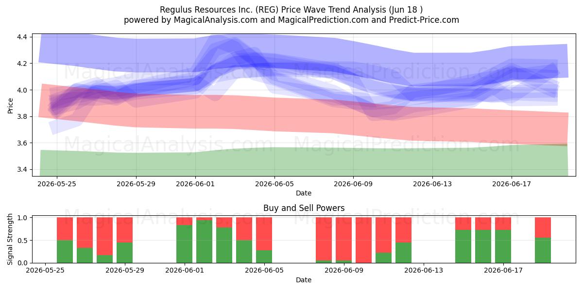This screenshot has height=291, width=583.
Task: Click 'Date' label under Buy and Sell chart
Action: point(304,280)
